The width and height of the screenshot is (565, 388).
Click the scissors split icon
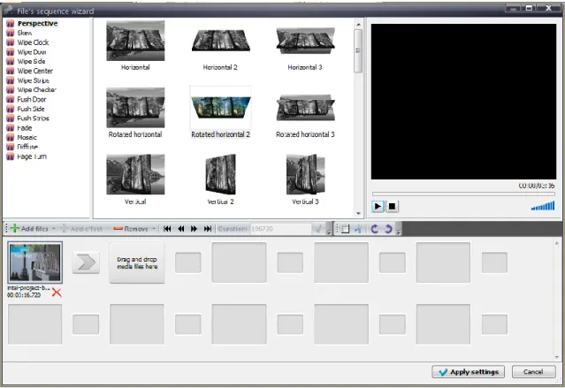click(x=358, y=229)
